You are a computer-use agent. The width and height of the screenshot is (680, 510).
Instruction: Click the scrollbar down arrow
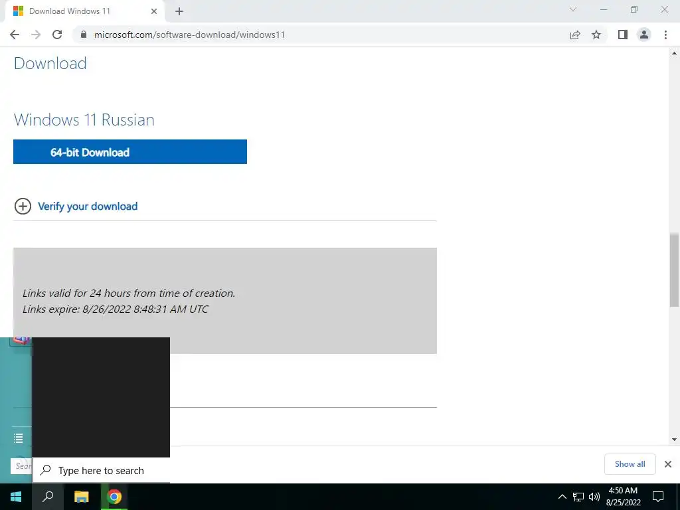pos(674,440)
